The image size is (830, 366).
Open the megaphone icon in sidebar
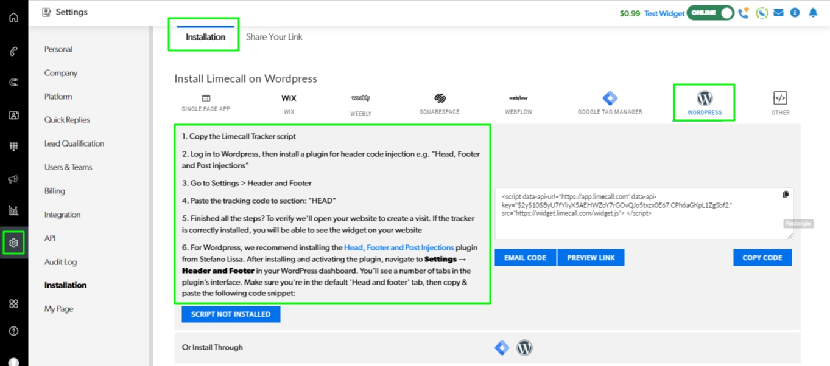click(13, 179)
